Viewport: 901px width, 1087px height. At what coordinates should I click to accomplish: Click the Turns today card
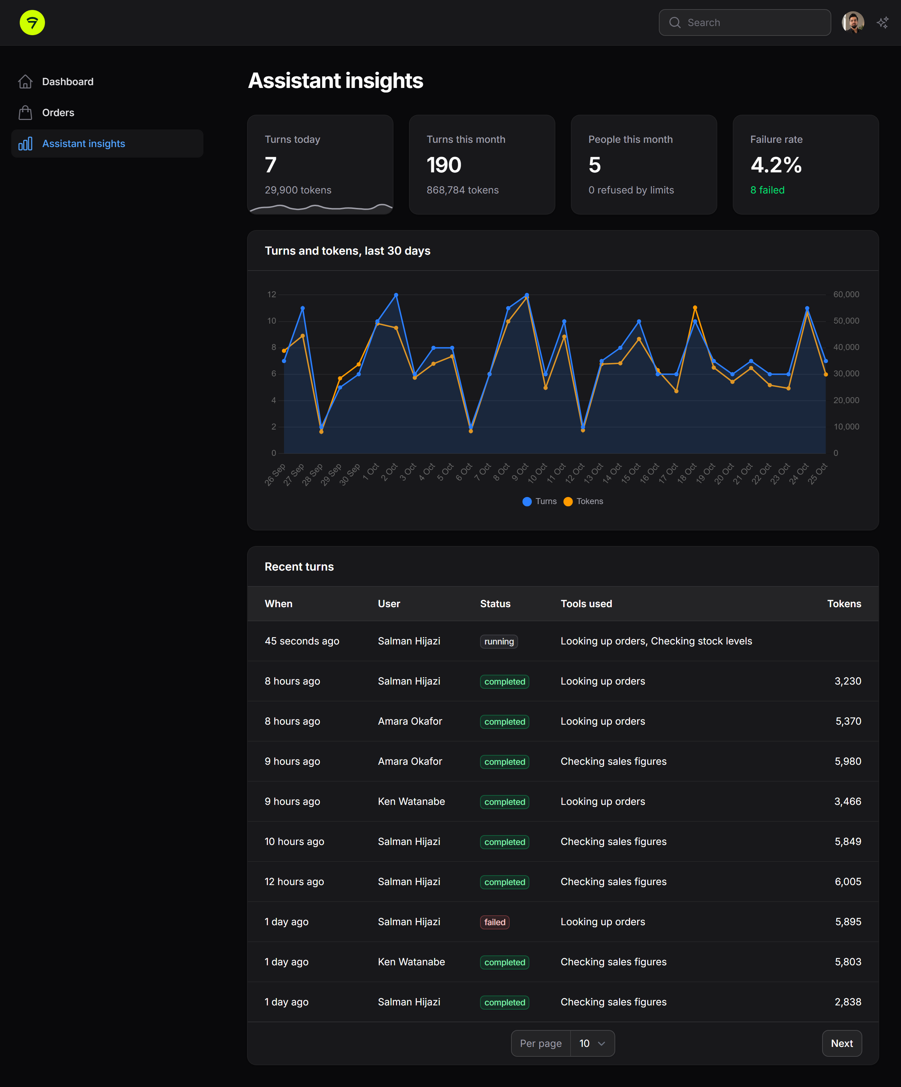click(x=320, y=165)
